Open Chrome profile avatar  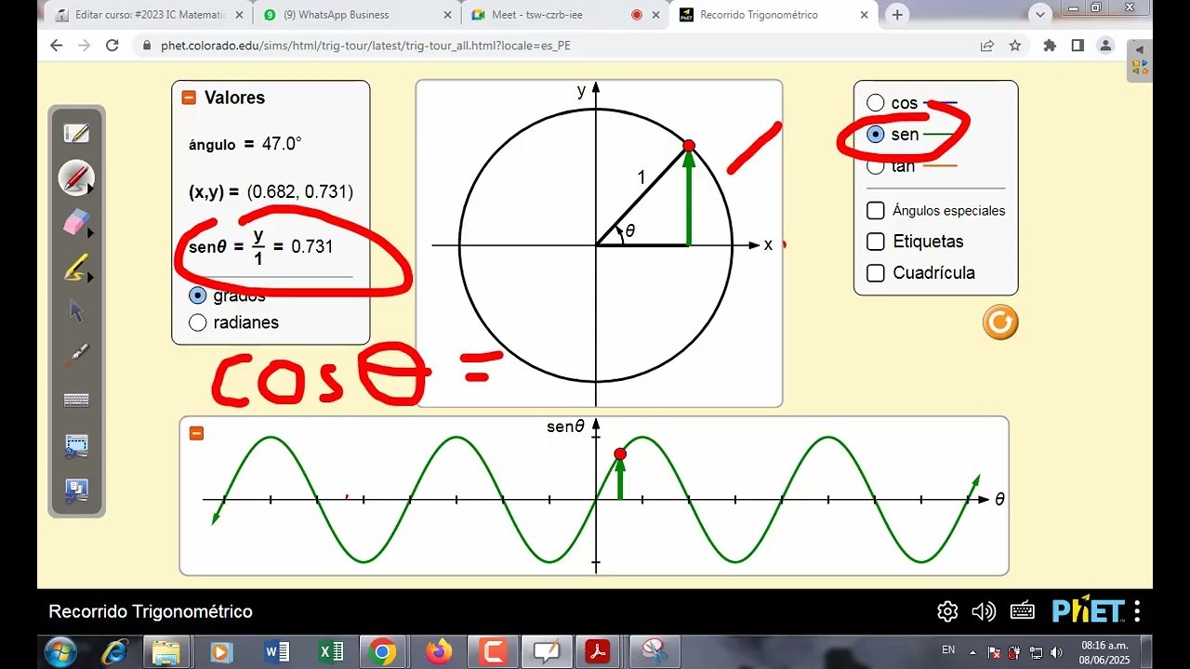pos(1105,46)
